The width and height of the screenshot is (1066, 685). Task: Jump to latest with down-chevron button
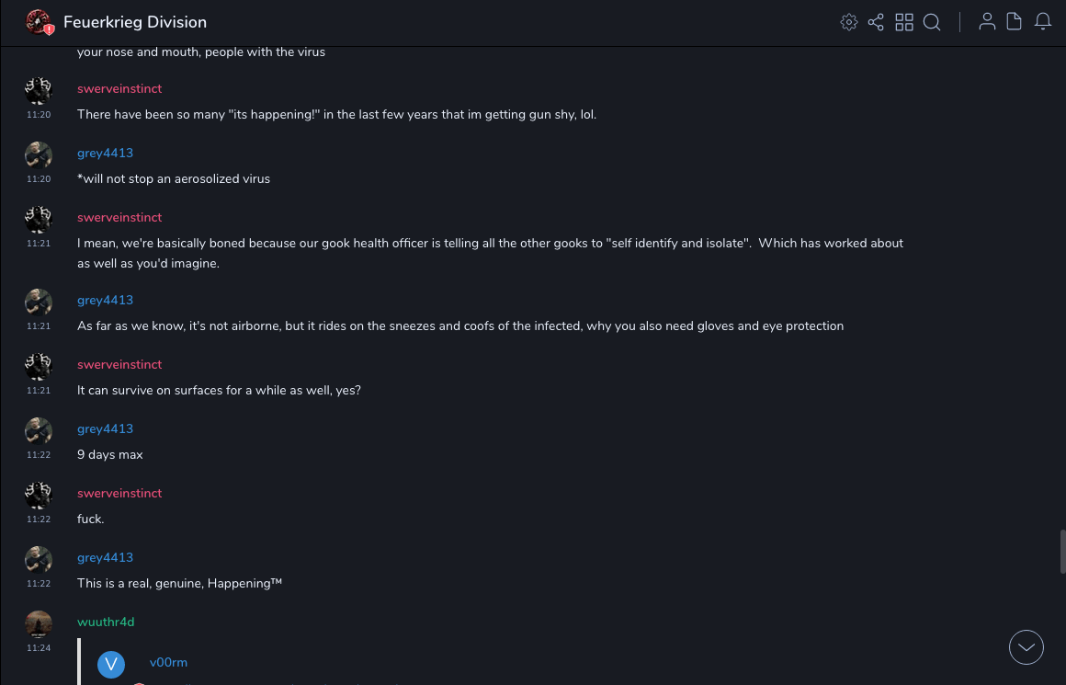tap(1026, 647)
